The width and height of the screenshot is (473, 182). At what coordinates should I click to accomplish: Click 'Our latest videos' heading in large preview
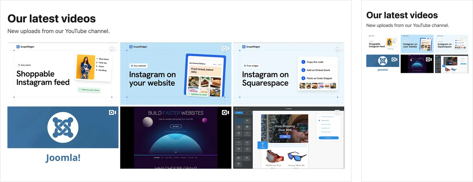point(52,19)
